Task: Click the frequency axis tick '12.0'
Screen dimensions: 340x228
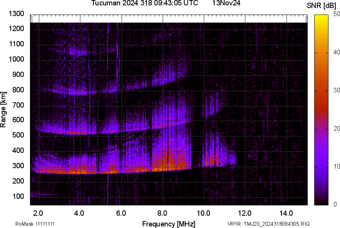Action: coord(245,213)
